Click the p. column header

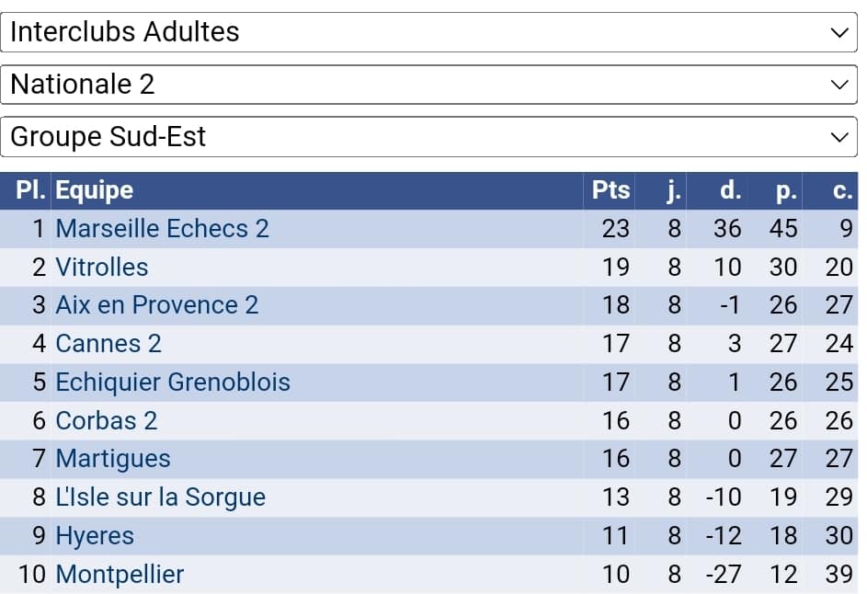coord(785,190)
